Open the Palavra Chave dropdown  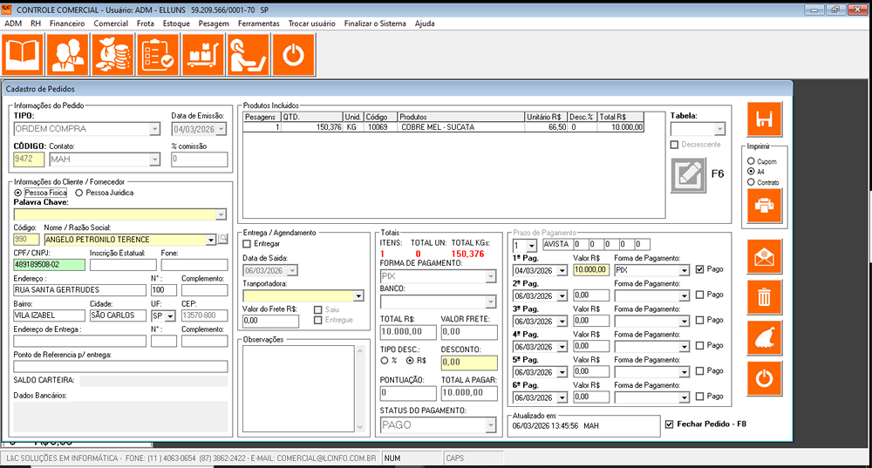pos(221,214)
